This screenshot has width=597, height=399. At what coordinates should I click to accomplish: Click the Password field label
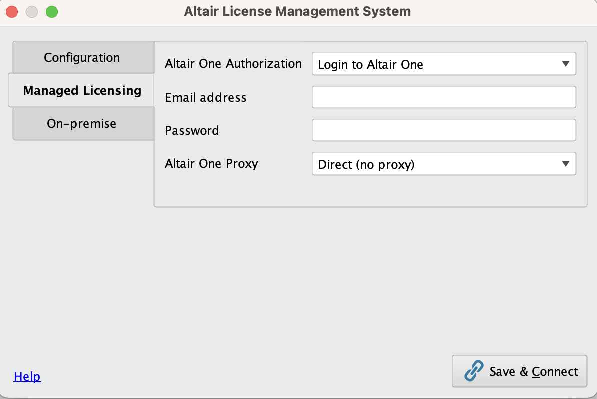point(192,130)
